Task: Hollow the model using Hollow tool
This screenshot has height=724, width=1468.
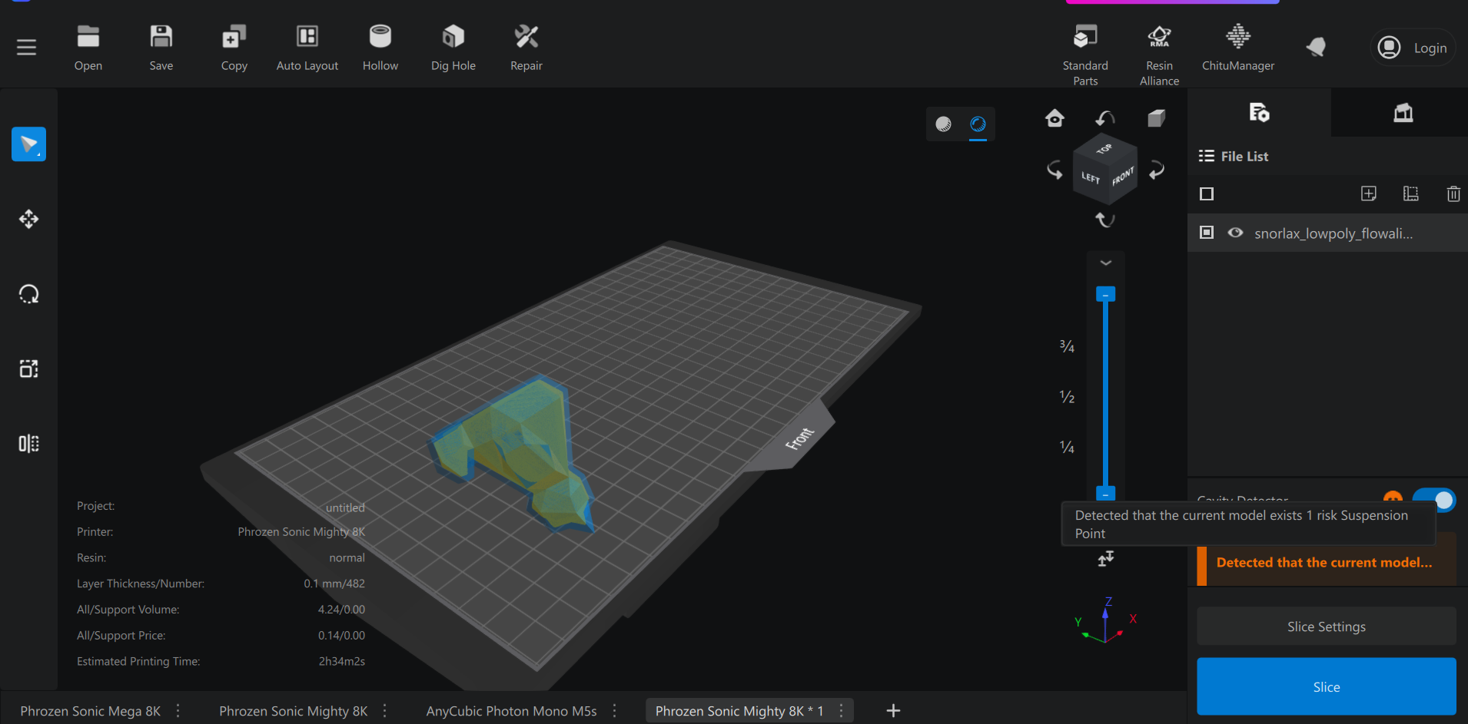Action: pyautogui.click(x=380, y=48)
